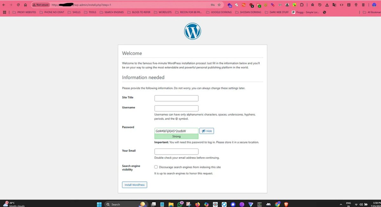Open Firefox from the taskbar
The image size is (381, 207).
[197, 204]
